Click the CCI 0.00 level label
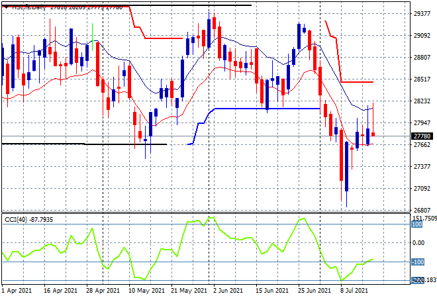The height and width of the screenshot is (298, 437). coord(418,243)
